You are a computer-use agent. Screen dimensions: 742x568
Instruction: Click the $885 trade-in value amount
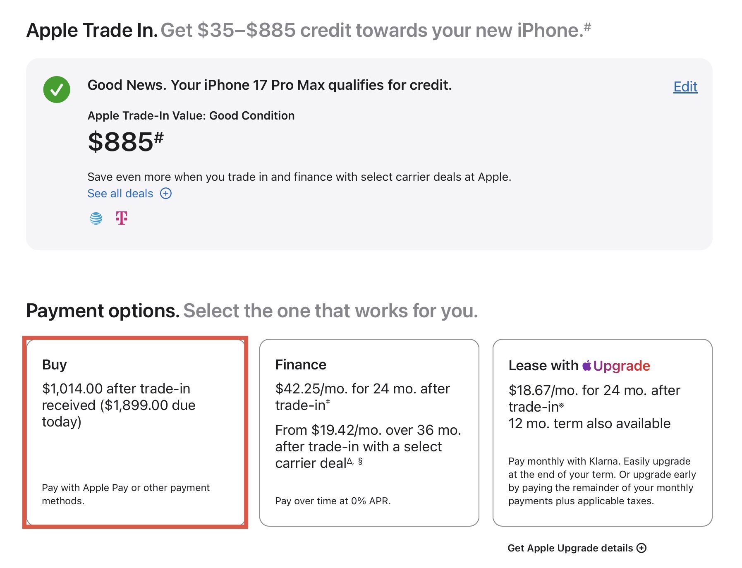pos(120,142)
